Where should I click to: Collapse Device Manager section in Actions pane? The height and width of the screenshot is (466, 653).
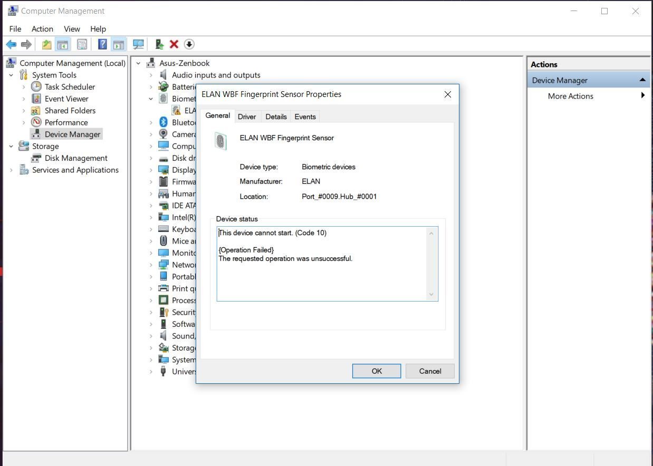[642, 80]
